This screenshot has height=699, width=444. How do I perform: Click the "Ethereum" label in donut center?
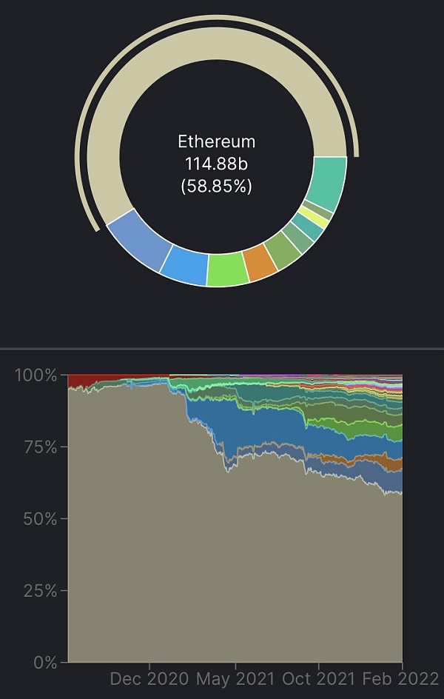tap(216, 141)
